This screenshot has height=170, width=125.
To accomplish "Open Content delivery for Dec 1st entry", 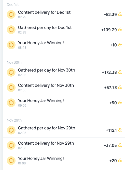I will [64, 14].
